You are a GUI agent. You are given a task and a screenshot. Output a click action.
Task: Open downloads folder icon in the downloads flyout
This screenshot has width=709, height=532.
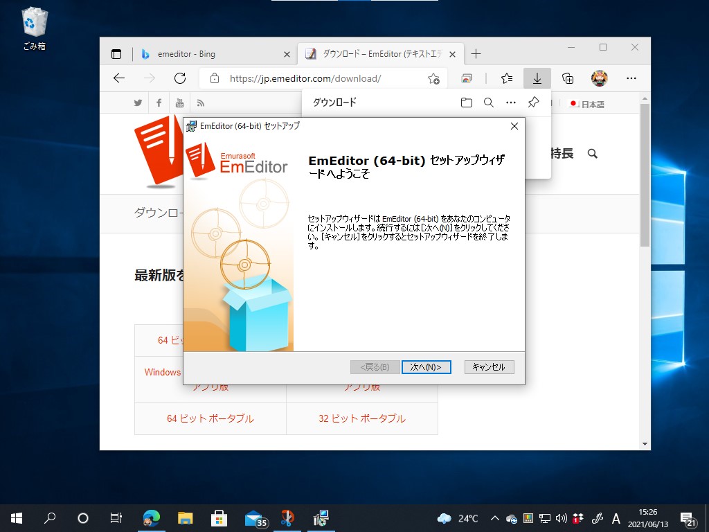[x=467, y=102]
